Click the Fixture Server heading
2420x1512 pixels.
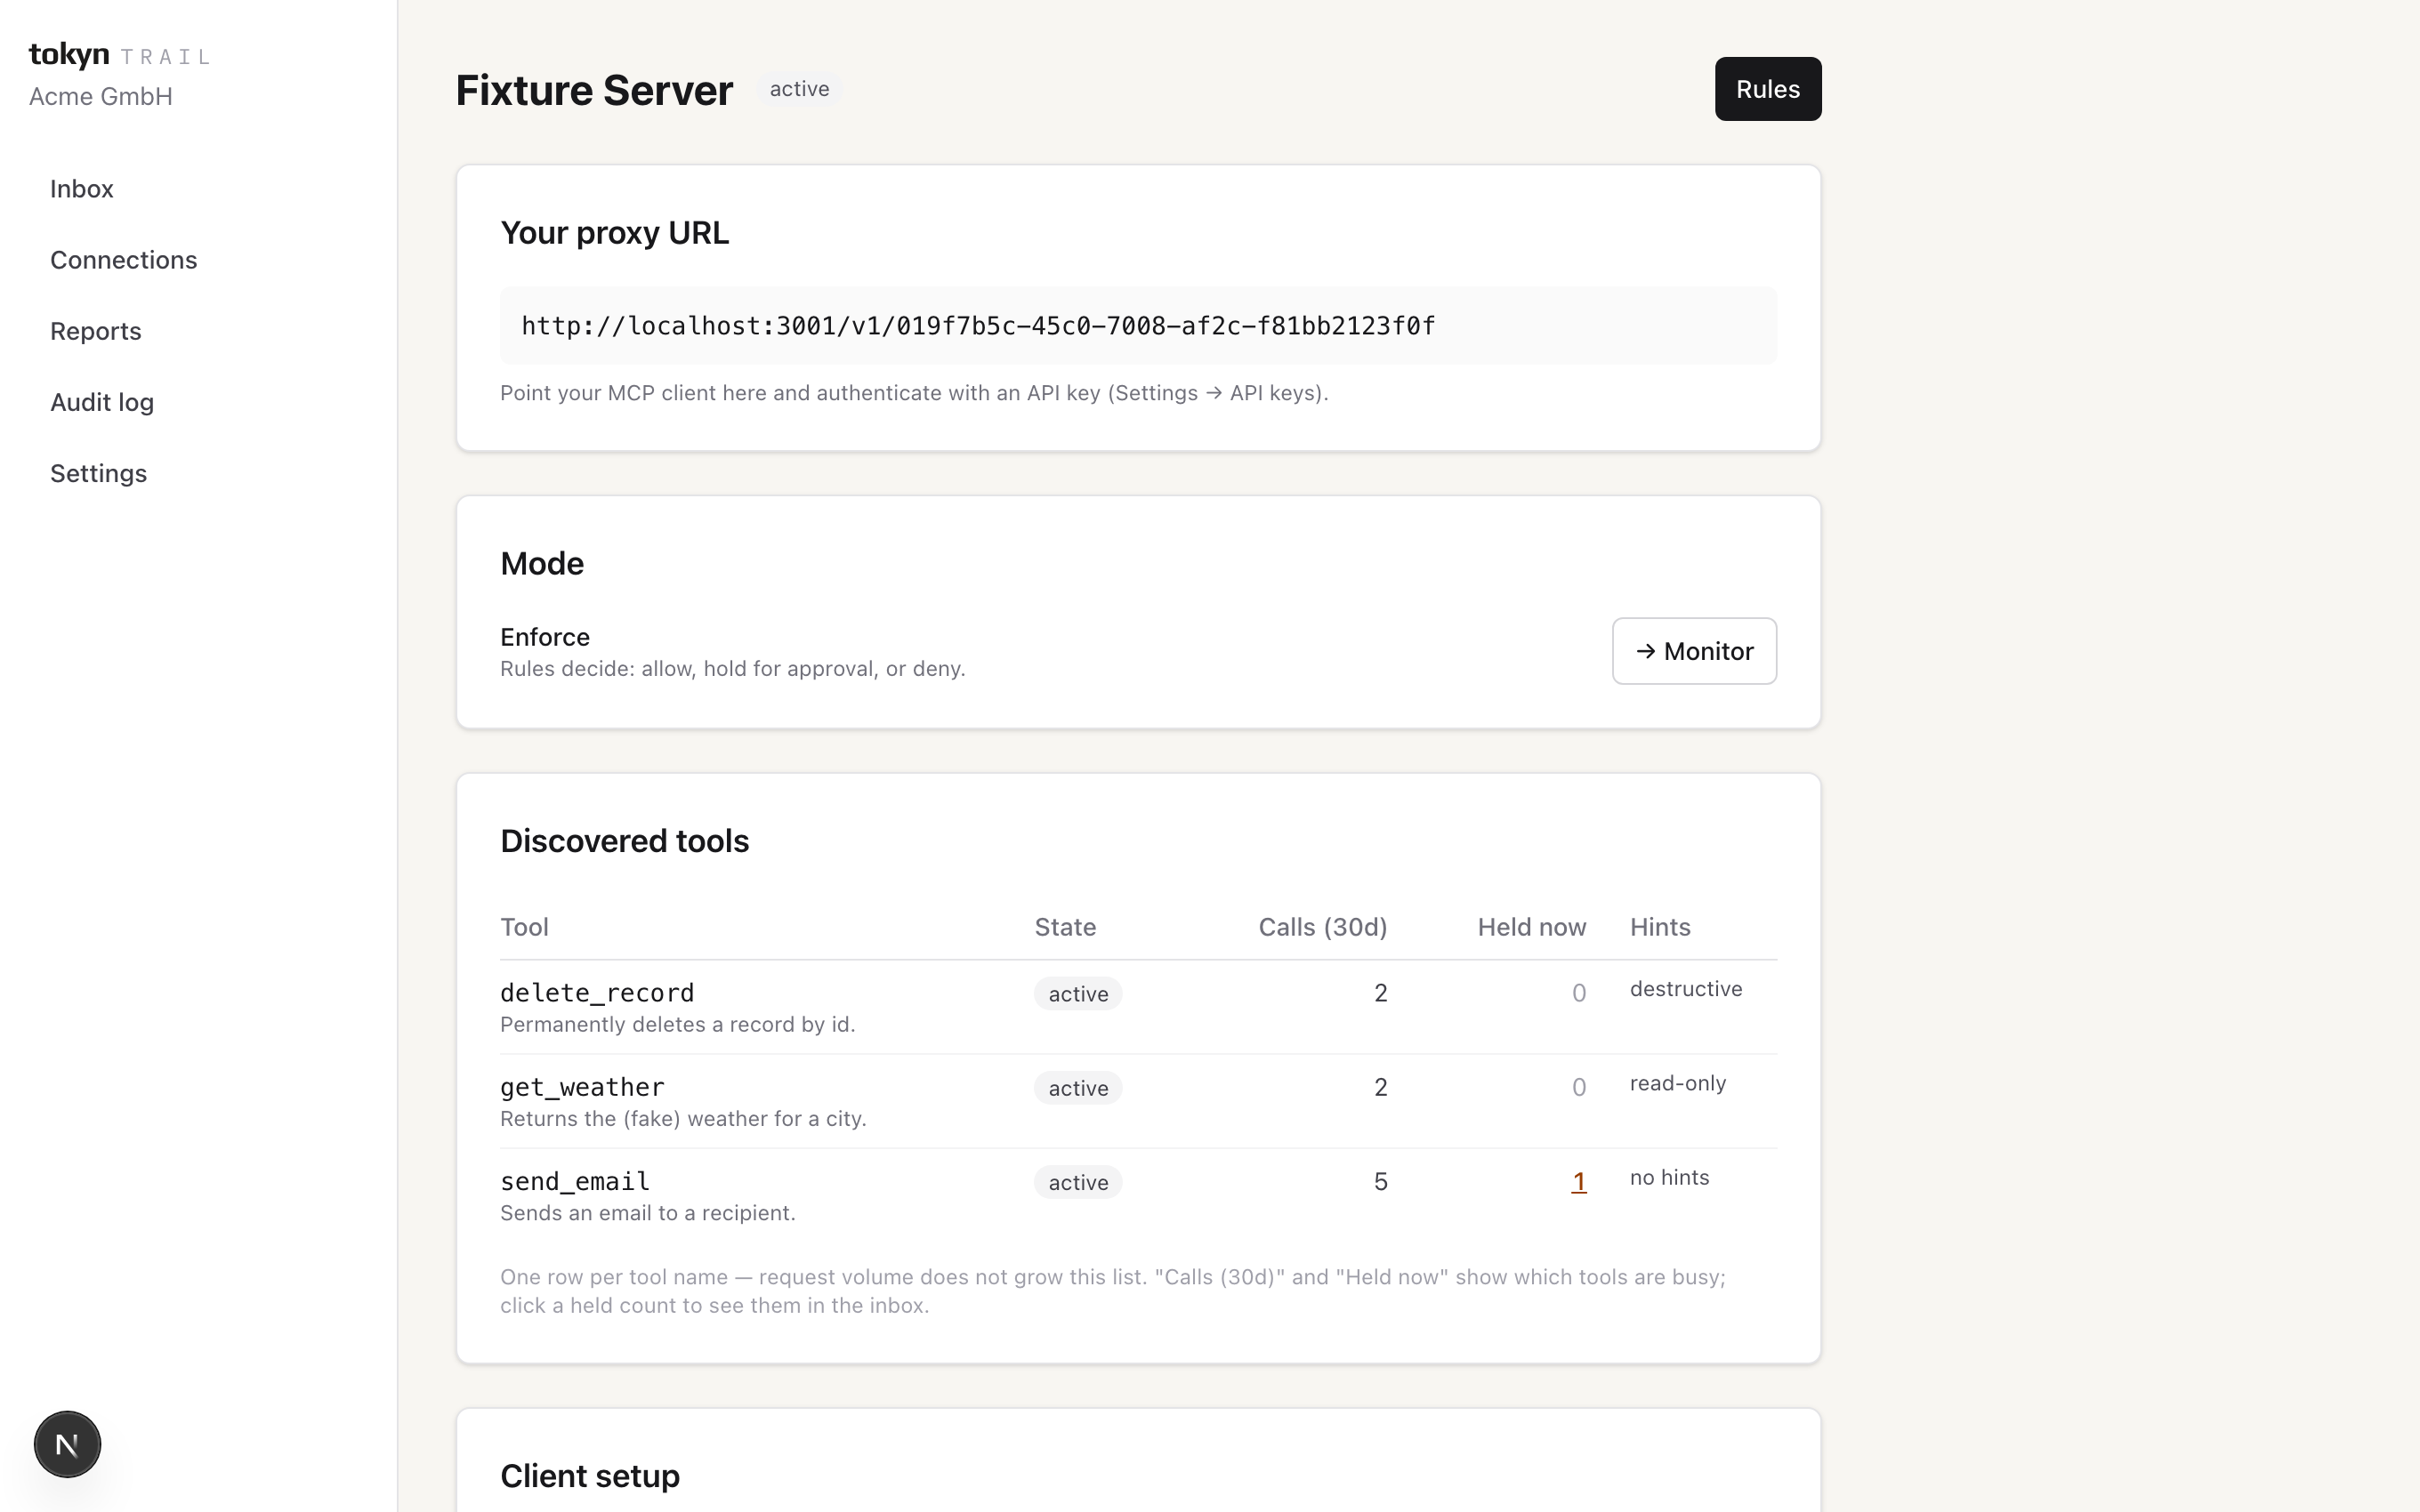pyautogui.click(x=594, y=90)
